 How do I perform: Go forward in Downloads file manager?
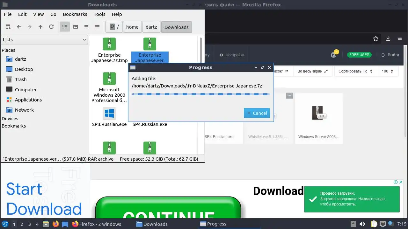point(30,27)
